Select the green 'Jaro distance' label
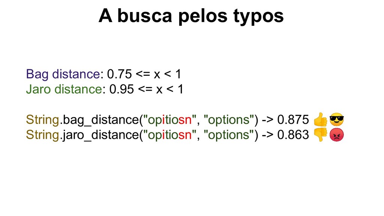This screenshot has width=384, height=216. [64, 89]
